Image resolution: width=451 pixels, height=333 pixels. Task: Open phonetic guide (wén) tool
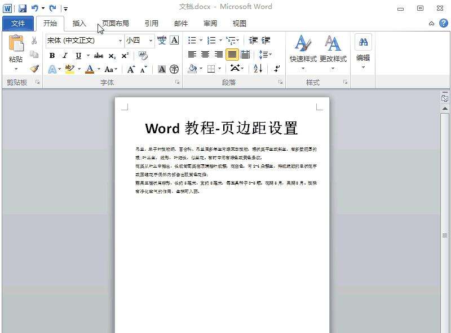tap(162, 40)
